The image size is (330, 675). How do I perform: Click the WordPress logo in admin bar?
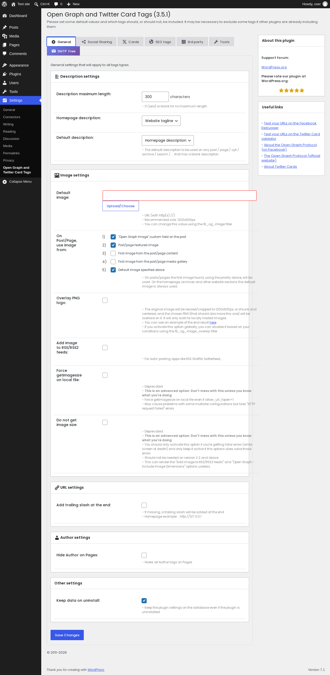4,4
